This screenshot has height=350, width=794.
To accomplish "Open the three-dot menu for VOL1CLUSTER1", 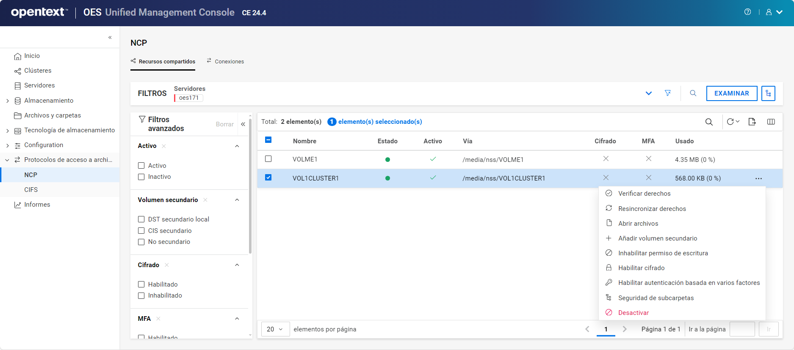I will click(758, 178).
